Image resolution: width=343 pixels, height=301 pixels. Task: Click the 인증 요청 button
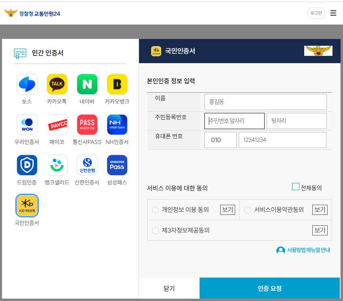click(x=269, y=288)
